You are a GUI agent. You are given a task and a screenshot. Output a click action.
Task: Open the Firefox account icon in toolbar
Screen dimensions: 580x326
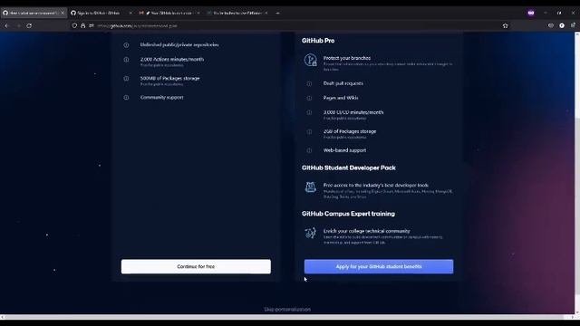click(x=562, y=26)
